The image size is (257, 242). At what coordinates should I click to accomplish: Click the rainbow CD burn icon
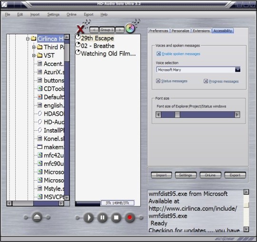point(130,28)
